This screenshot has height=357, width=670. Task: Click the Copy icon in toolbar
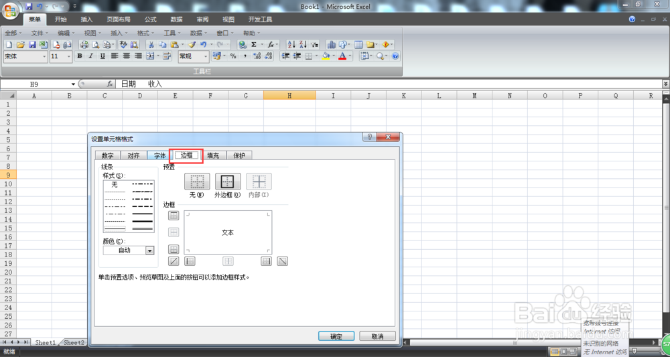162,45
